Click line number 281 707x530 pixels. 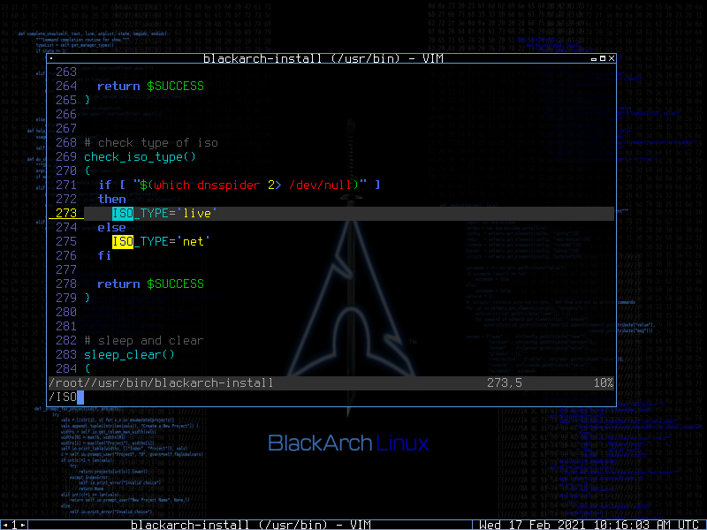click(x=66, y=326)
